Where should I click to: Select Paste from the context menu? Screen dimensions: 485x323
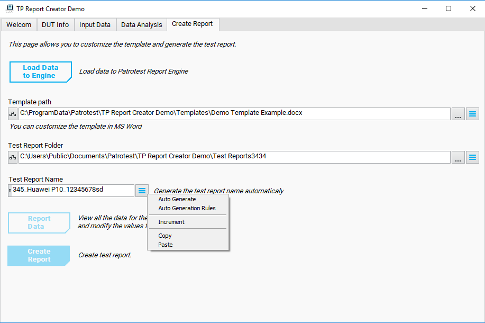166,245
